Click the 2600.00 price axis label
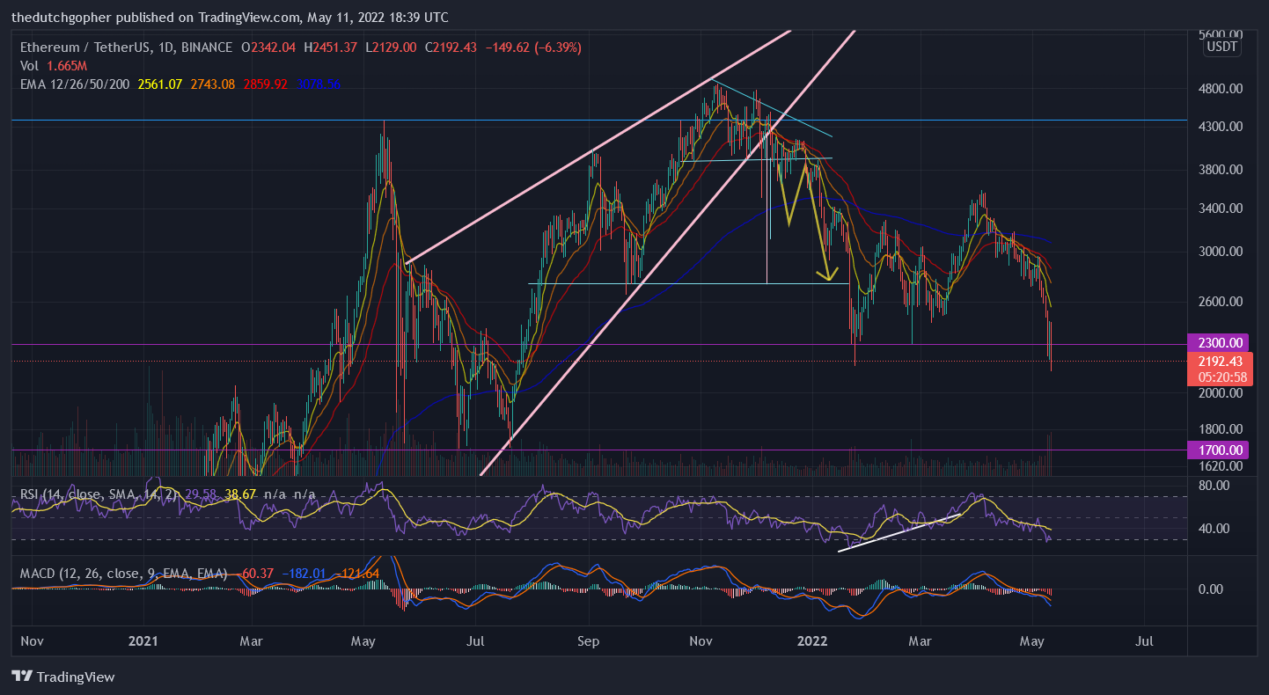This screenshot has width=1269, height=695. coord(1219,301)
